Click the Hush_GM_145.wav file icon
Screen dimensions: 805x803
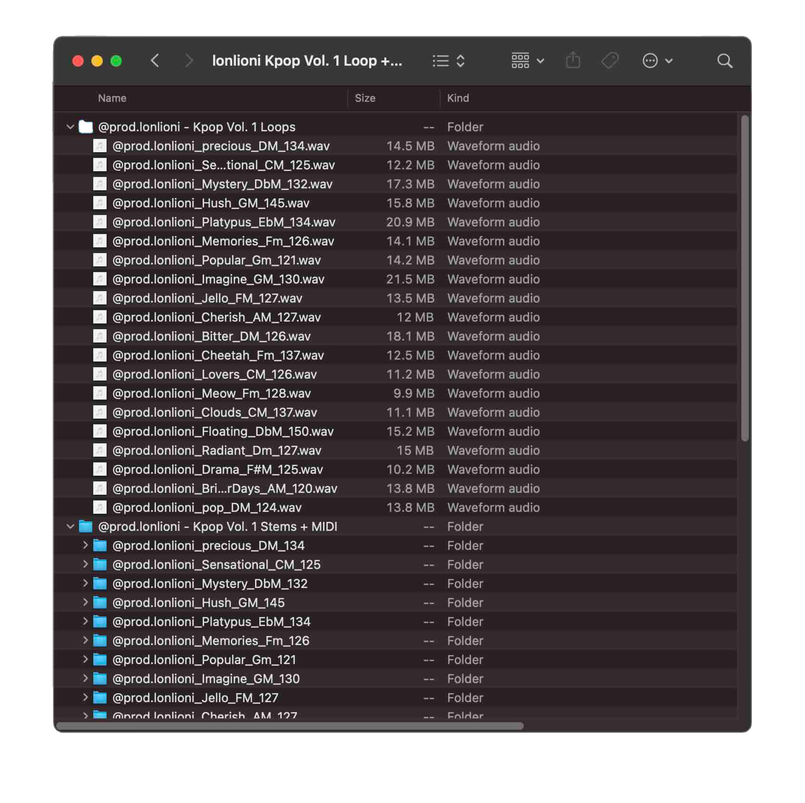pyautogui.click(x=99, y=203)
